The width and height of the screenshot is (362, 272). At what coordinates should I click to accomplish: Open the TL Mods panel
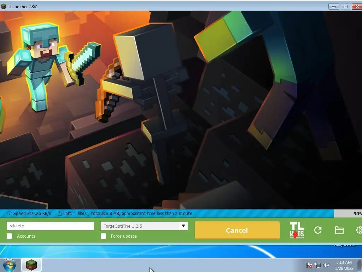(297, 230)
